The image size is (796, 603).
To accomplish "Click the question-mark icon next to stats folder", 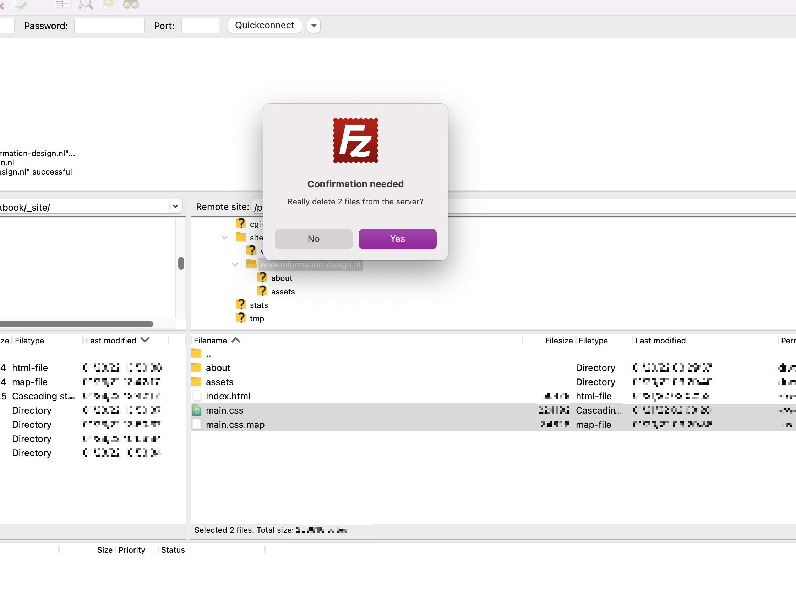I will (240, 304).
